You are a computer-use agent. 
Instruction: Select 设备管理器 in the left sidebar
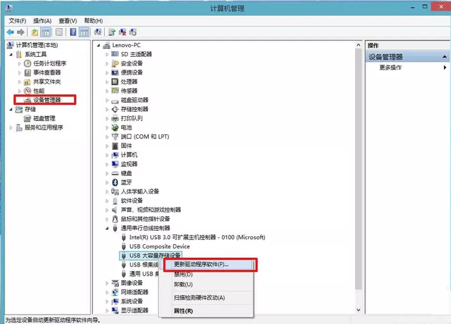[x=47, y=101]
